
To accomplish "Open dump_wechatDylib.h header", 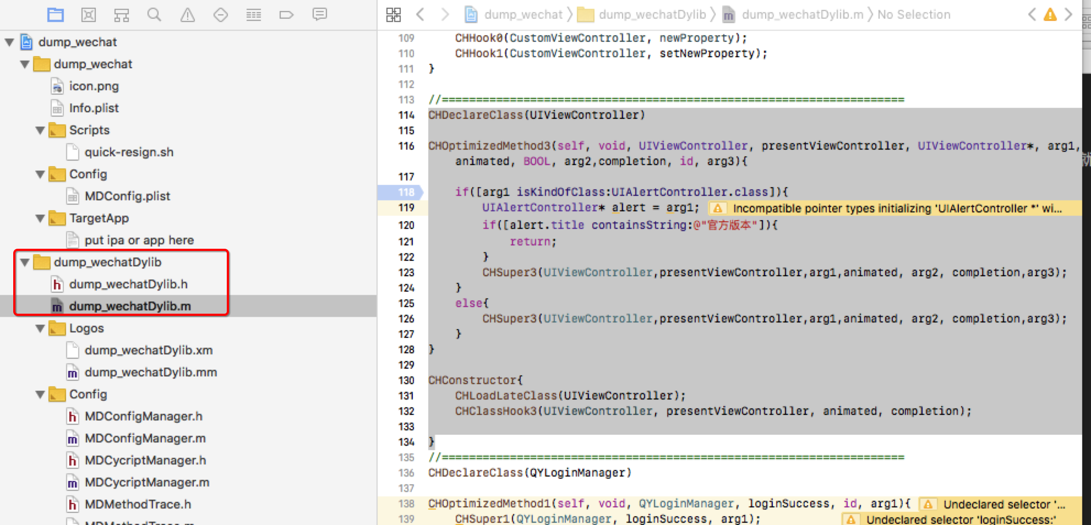I will click(128, 285).
